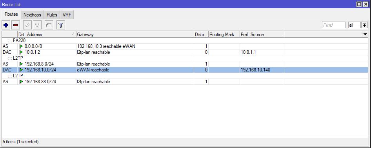
Task: Click into the Find search field
Action: [334, 25]
